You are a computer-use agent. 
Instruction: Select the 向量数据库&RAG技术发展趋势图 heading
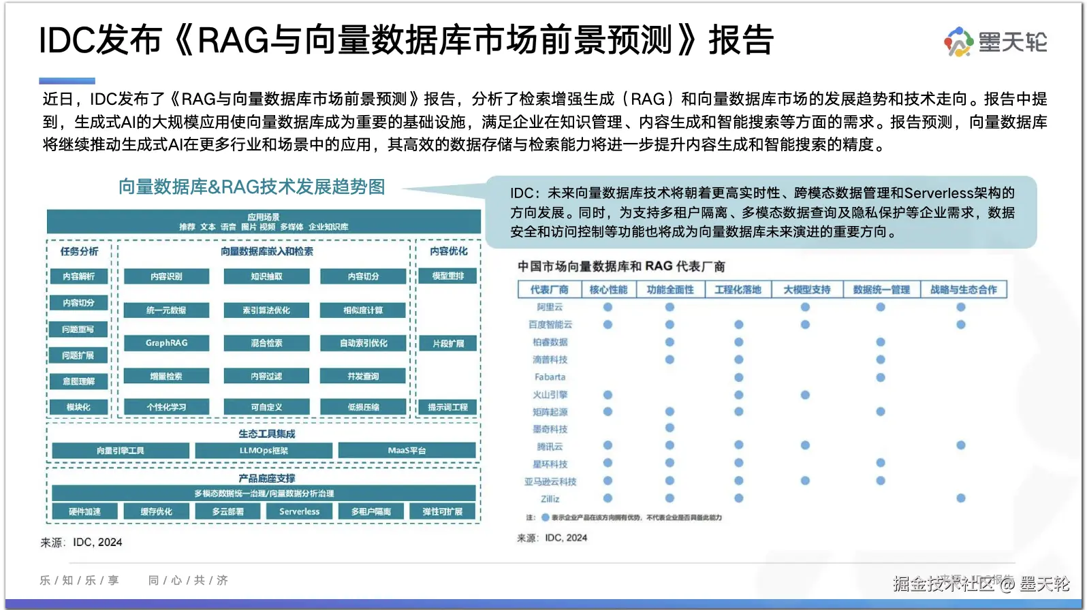[252, 187]
